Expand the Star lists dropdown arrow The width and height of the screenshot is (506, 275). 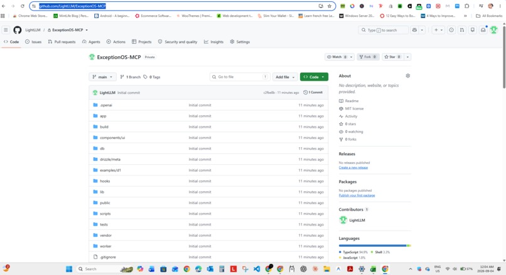click(407, 57)
